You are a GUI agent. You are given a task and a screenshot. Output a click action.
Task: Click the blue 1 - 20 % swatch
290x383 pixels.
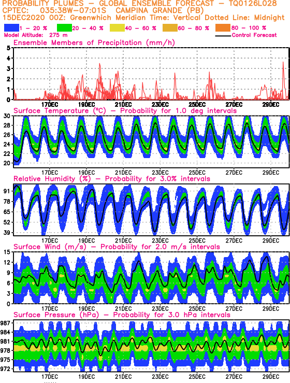(11, 28)
